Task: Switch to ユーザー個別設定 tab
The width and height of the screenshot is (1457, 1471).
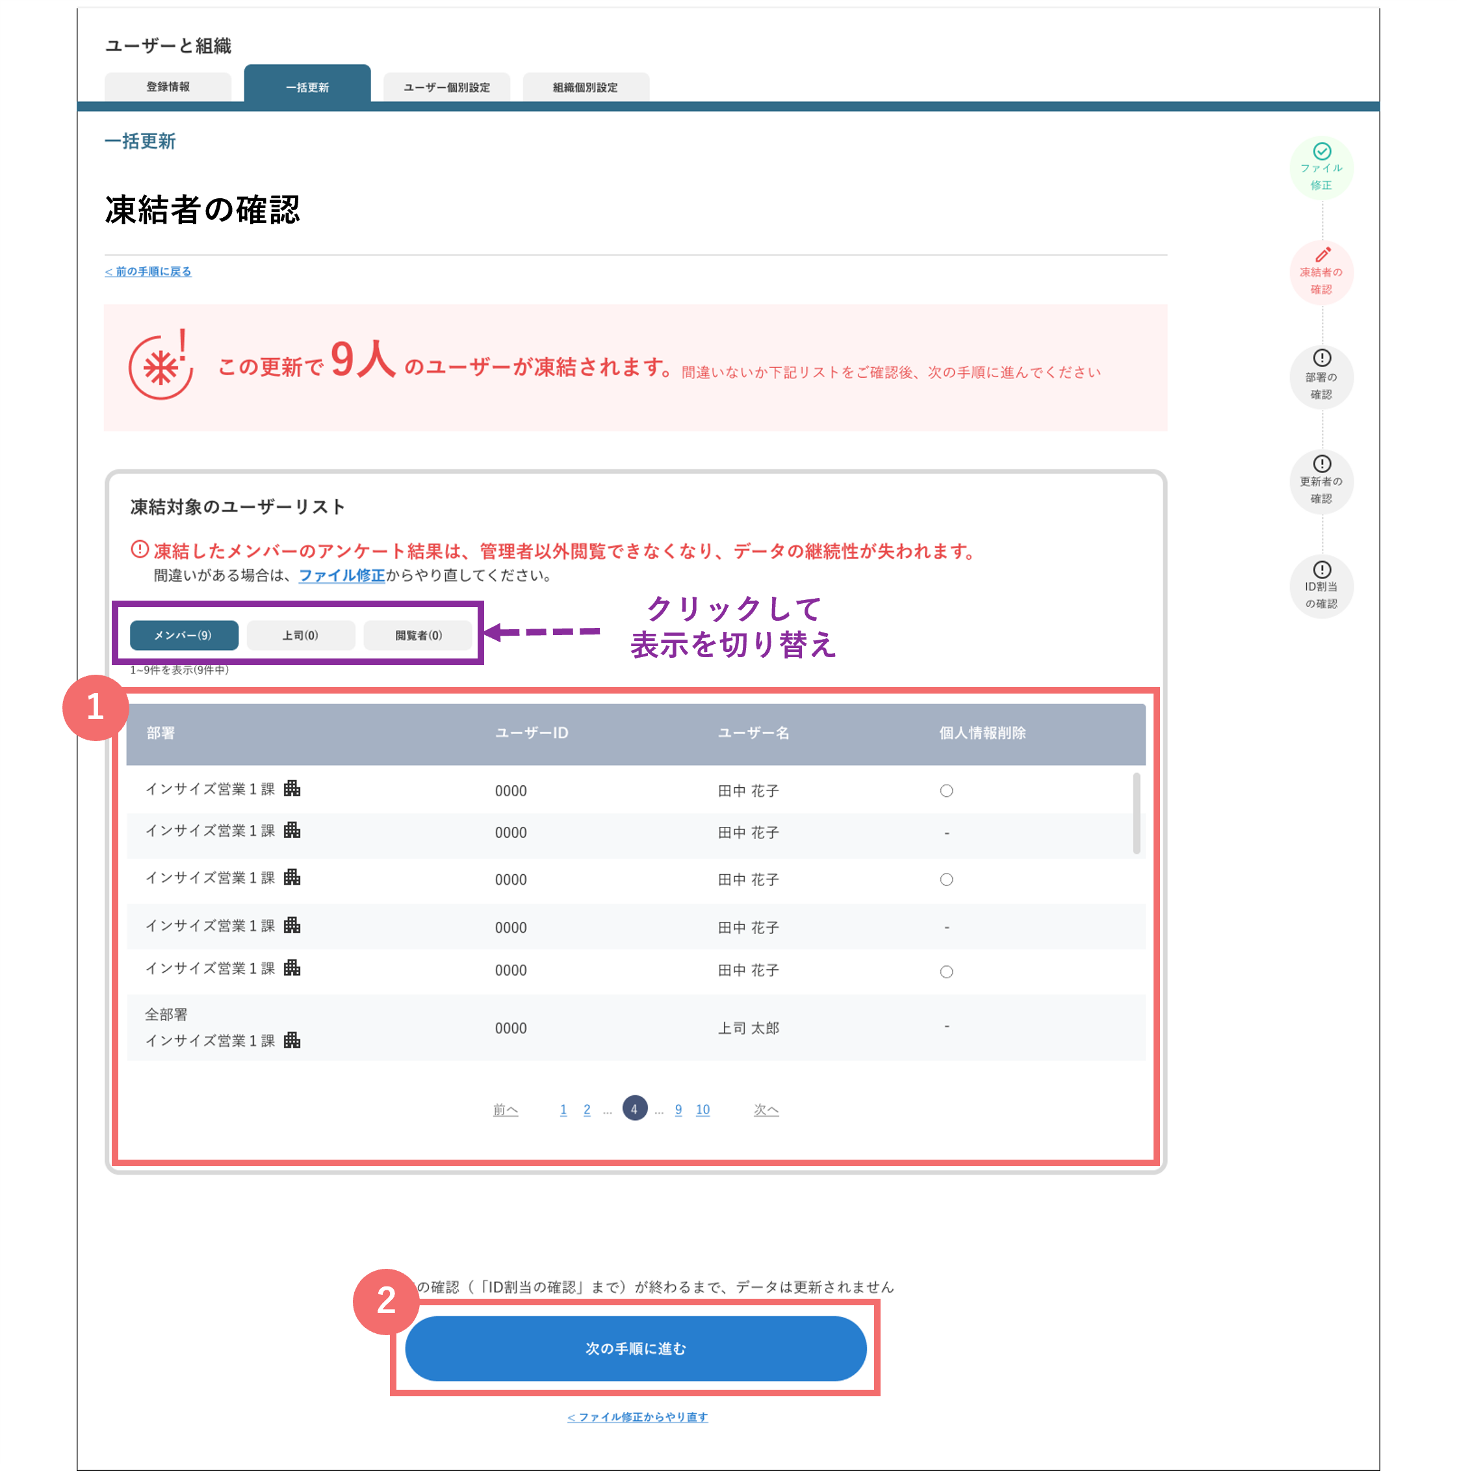Action: (446, 87)
